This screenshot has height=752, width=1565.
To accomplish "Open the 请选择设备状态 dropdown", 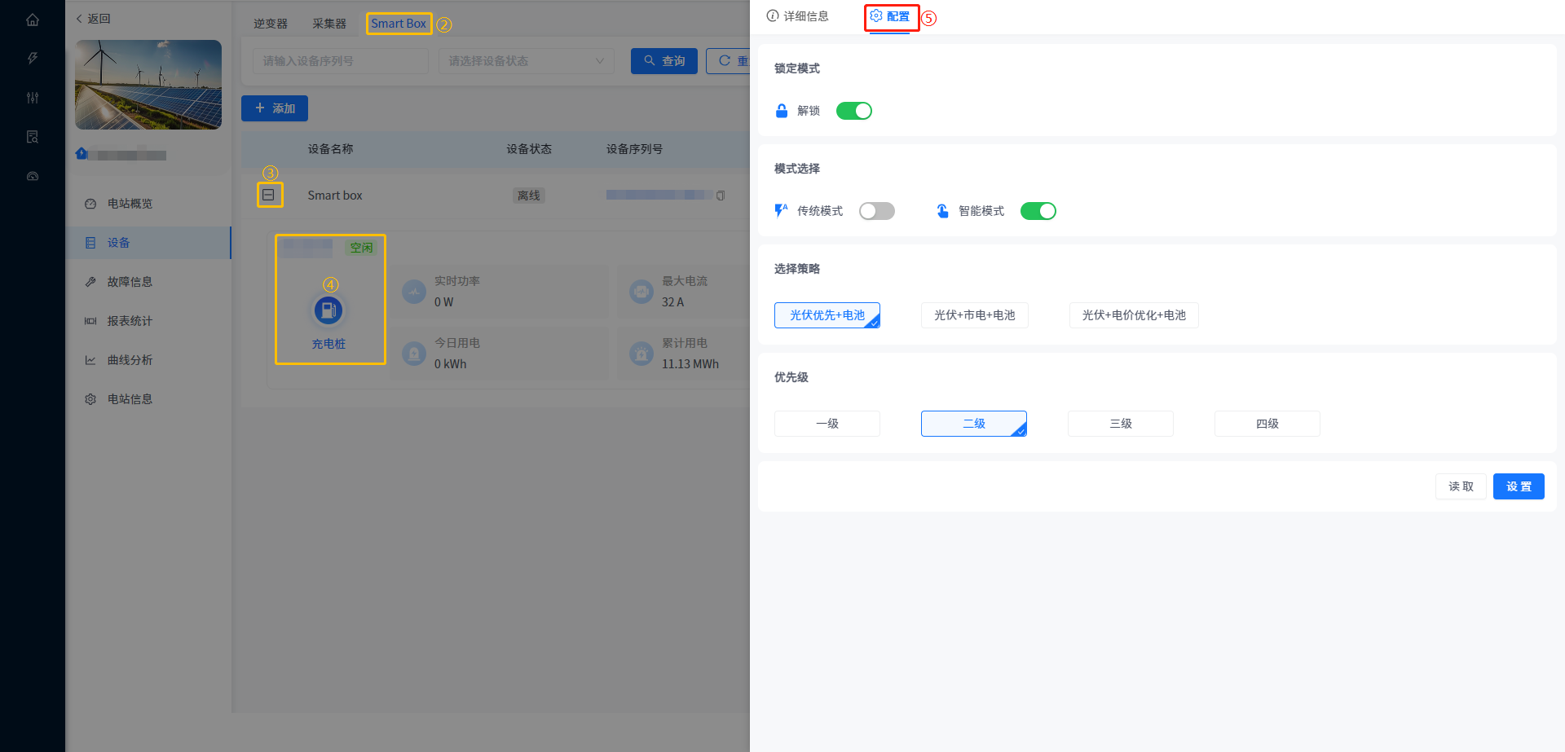I will click(x=526, y=61).
